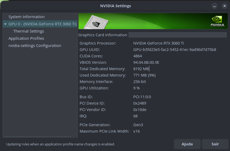This screenshot has height=151, width=230.
Task: Click the Graphics Card Information header
Action: tap(103, 35)
